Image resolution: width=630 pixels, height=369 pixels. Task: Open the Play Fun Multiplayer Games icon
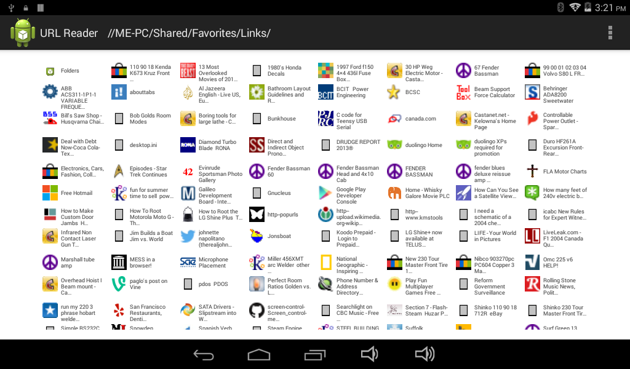click(x=394, y=284)
